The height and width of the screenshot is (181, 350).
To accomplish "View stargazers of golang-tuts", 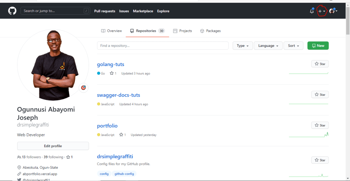I will coord(113,73).
